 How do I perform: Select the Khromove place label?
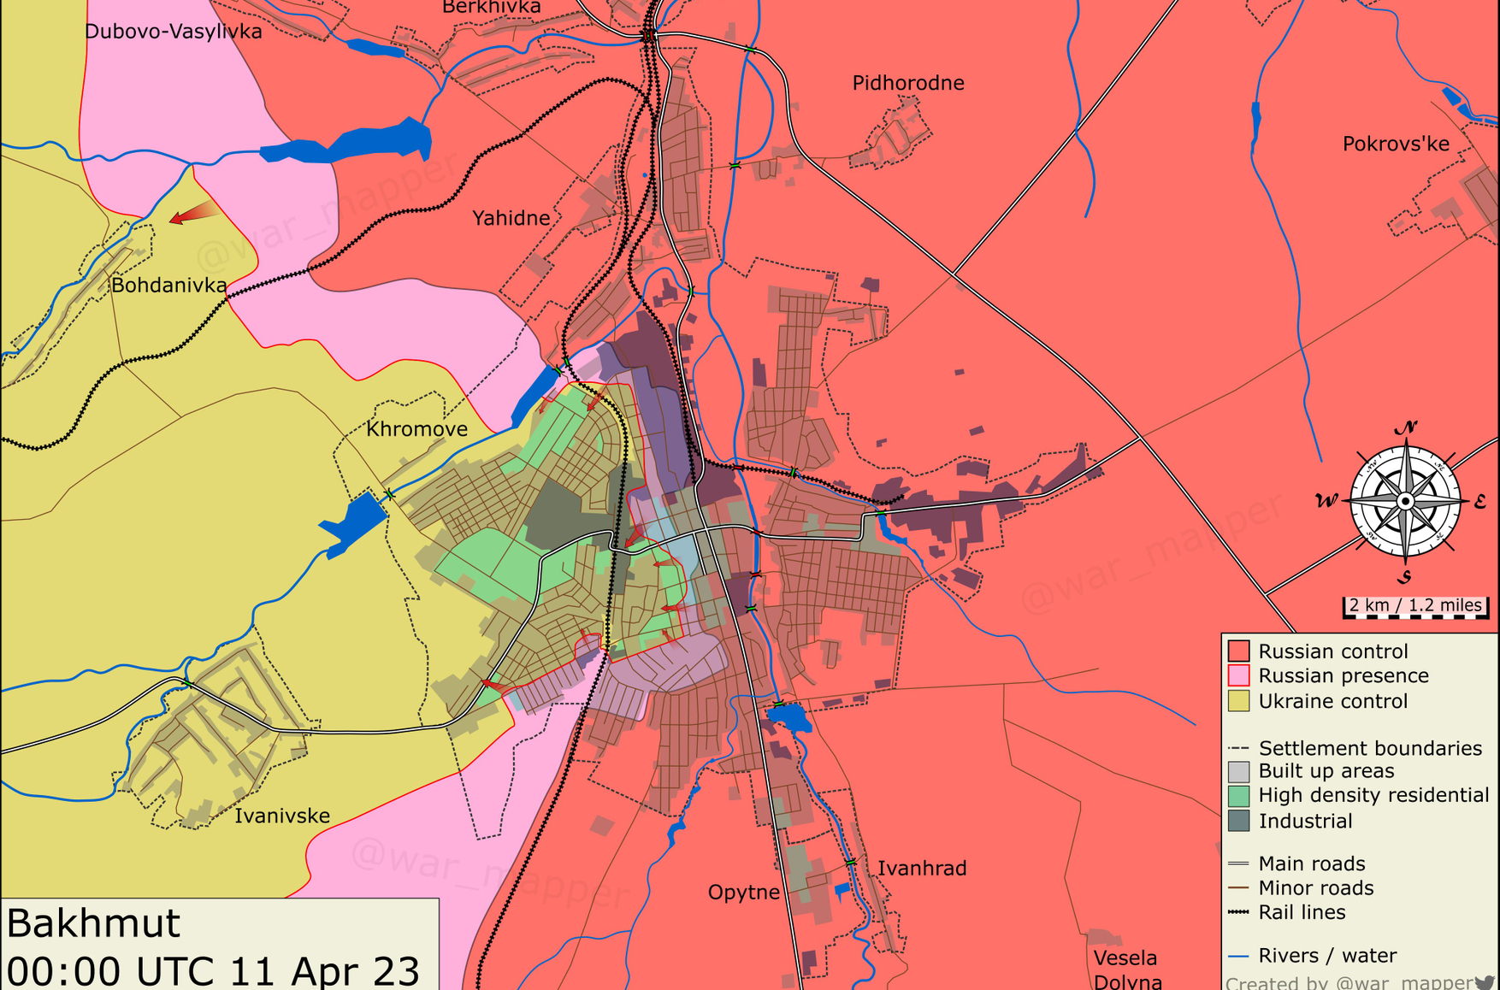coord(416,429)
